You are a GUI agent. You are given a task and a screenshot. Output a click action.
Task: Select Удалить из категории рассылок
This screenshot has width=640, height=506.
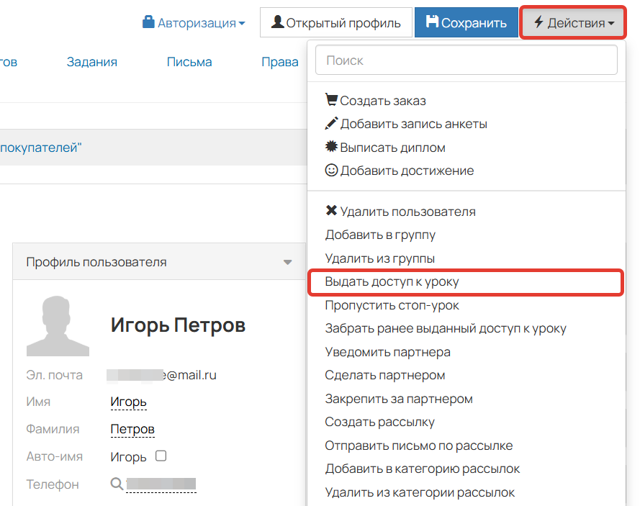[420, 492]
